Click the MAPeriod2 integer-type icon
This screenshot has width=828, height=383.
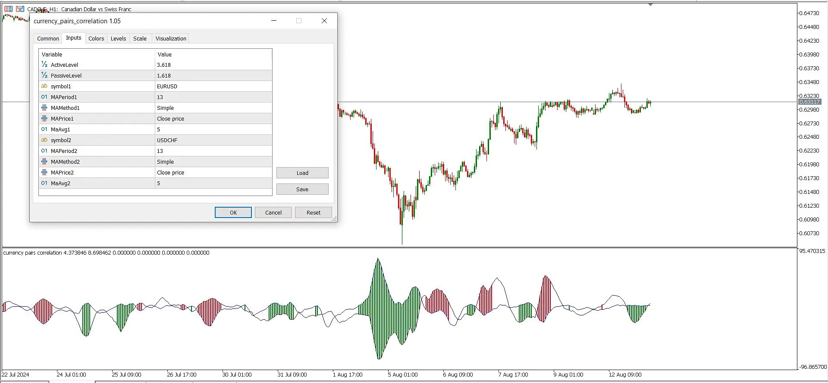pyautogui.click(x=44, y=151)
